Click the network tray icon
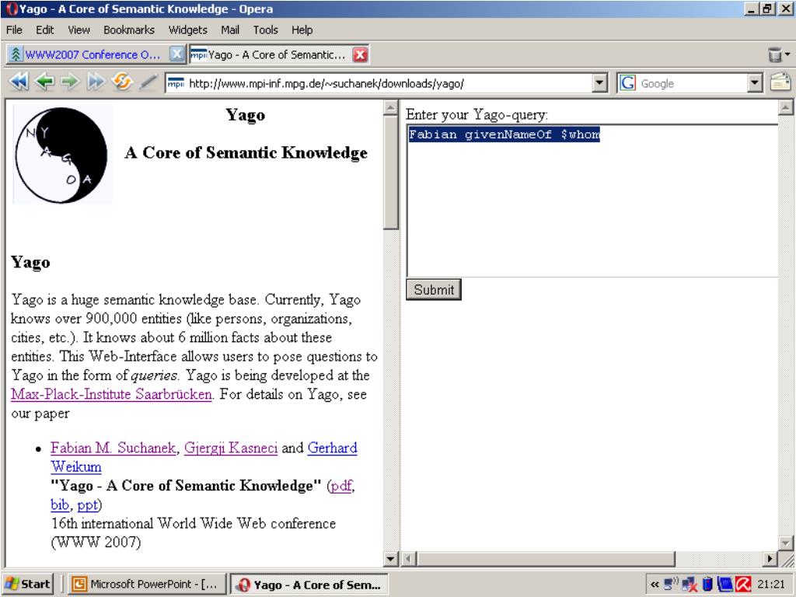 tap(671, 585)
